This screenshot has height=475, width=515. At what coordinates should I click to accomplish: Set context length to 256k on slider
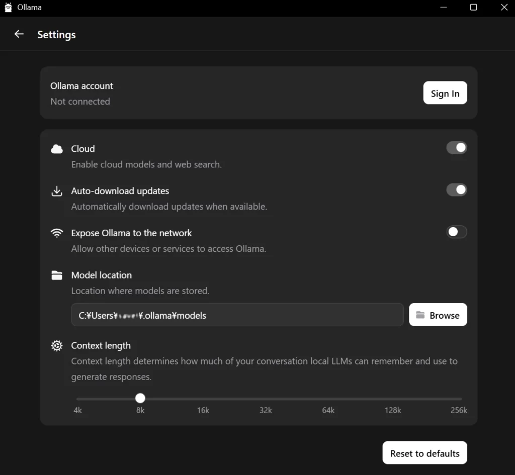460,399
